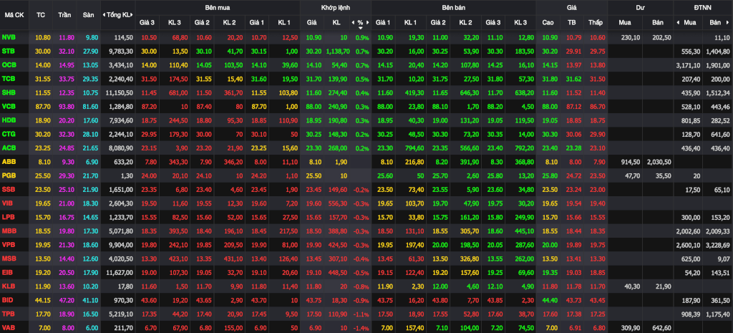Open the SHB stock symbol

9,93
